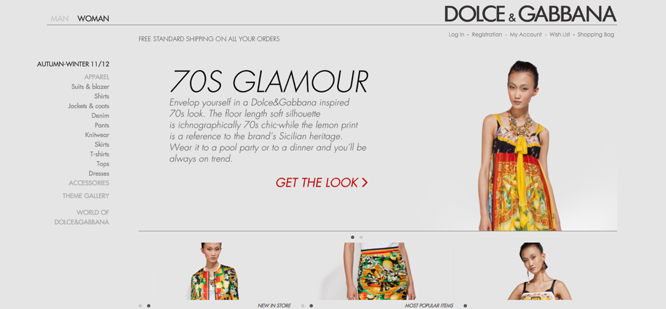Expand the ACCESSORIES category
The image size is (666, 309).
click(89, 183)
